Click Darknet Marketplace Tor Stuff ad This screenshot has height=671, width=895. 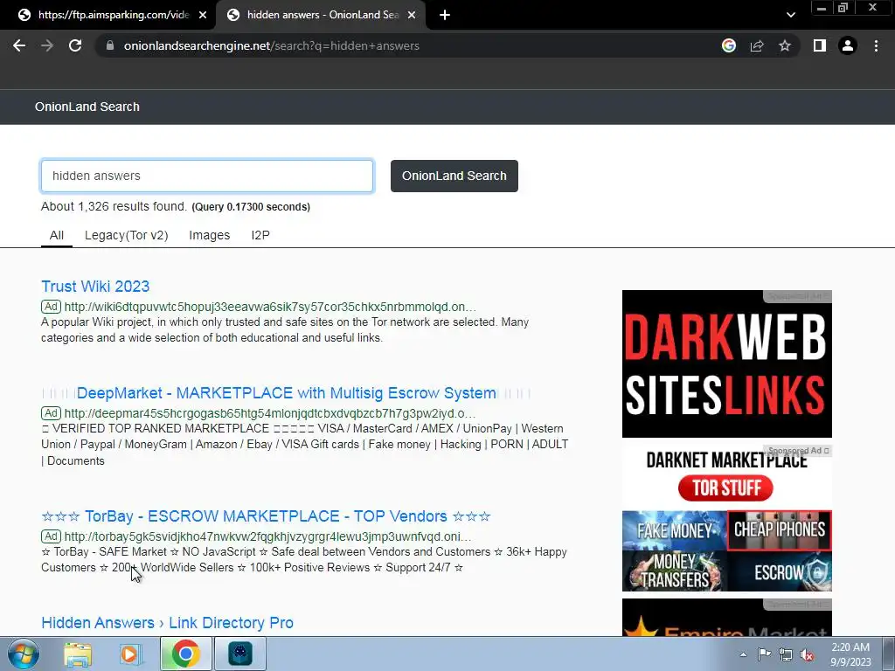click(x=726, y=518)
